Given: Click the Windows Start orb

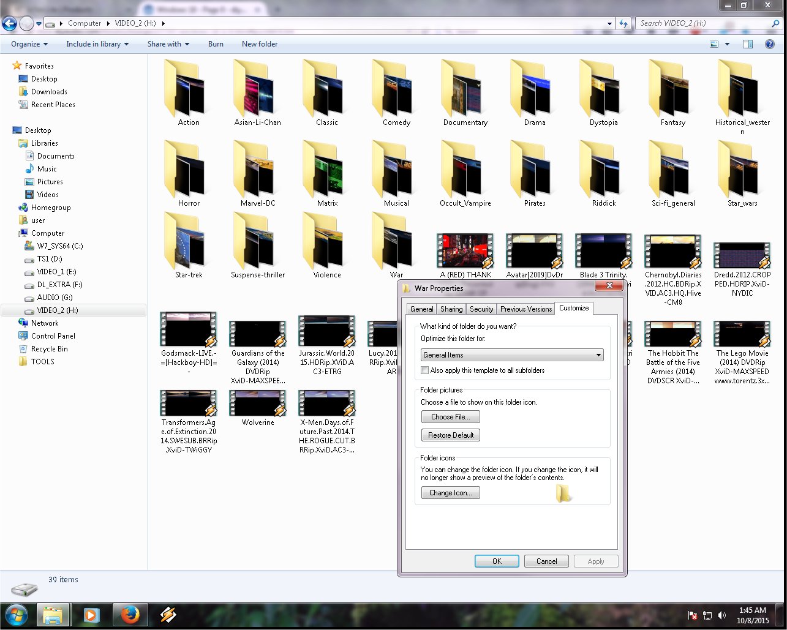Looking at the screenshot, I should click(x=16, y=614).
